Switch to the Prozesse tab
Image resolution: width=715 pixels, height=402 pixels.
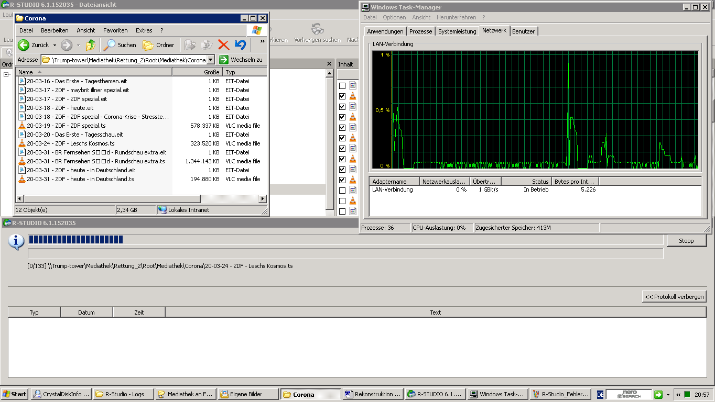tap(421, 31)
